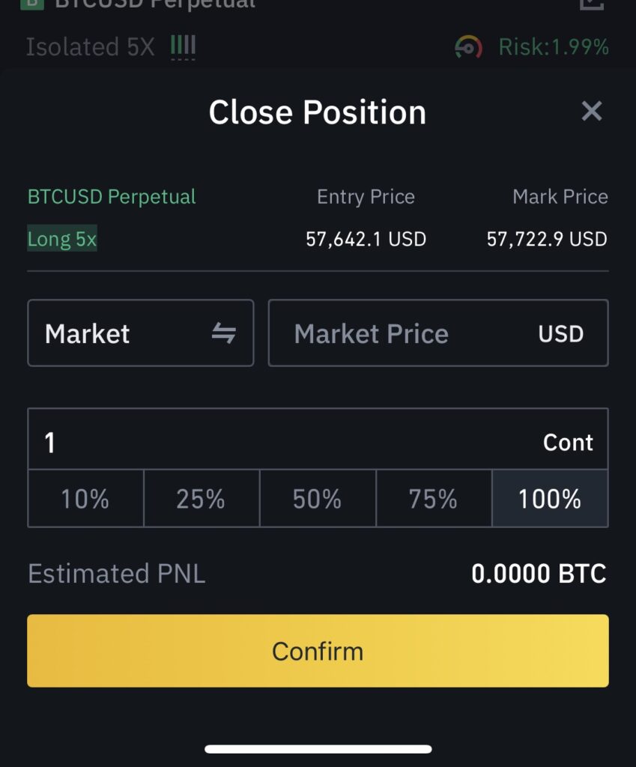
Task: Tap the Long 5x position badge
Action: pos(62,239)
